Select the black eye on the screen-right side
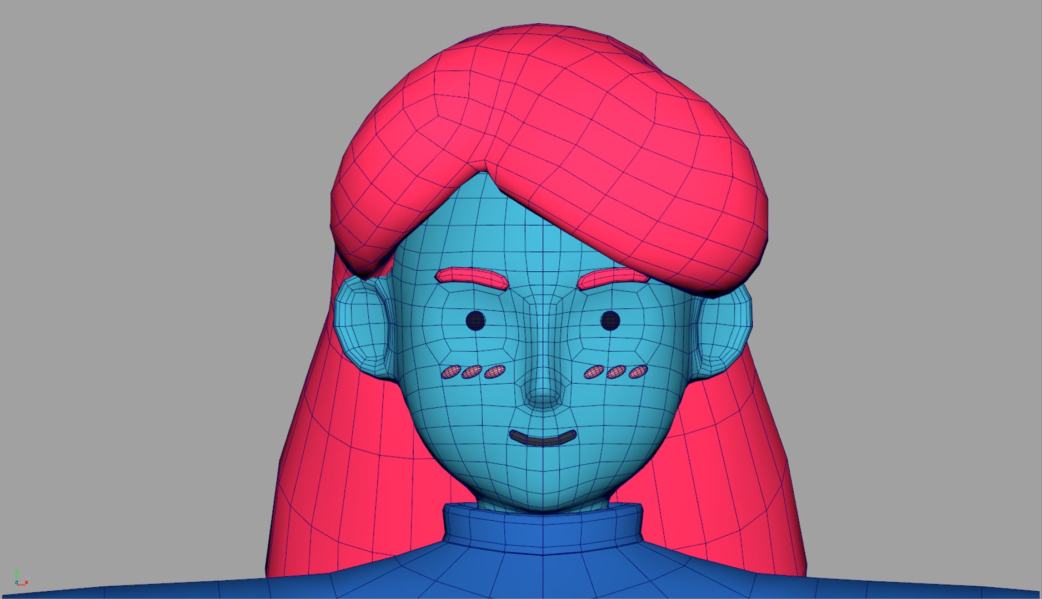Viewport: 1042px width, 599px height. click(x=610, y=321)
